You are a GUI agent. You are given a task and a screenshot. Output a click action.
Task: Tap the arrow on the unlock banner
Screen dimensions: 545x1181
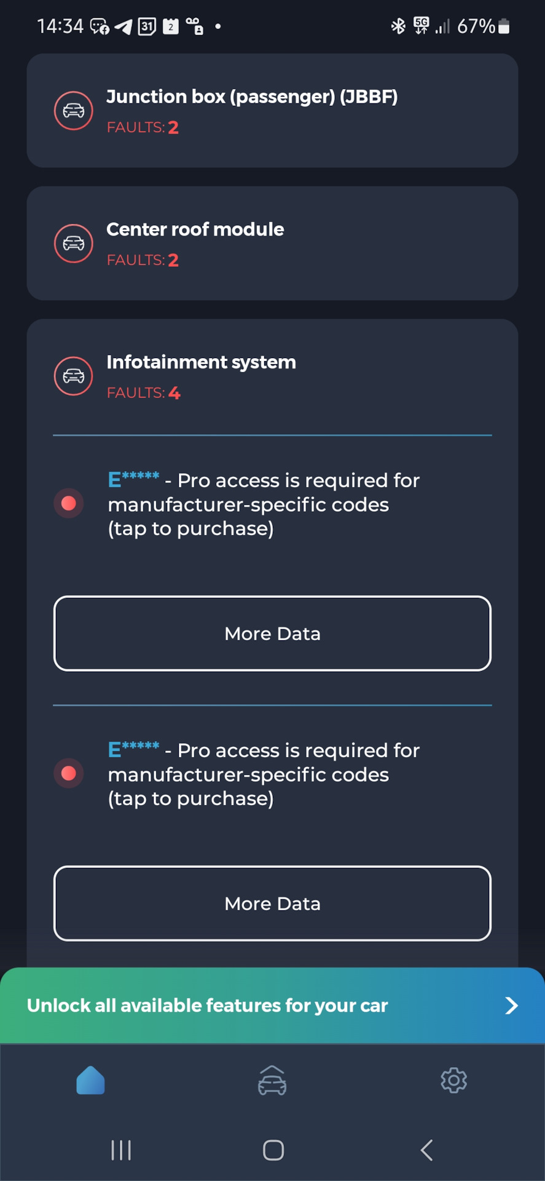511,1006
